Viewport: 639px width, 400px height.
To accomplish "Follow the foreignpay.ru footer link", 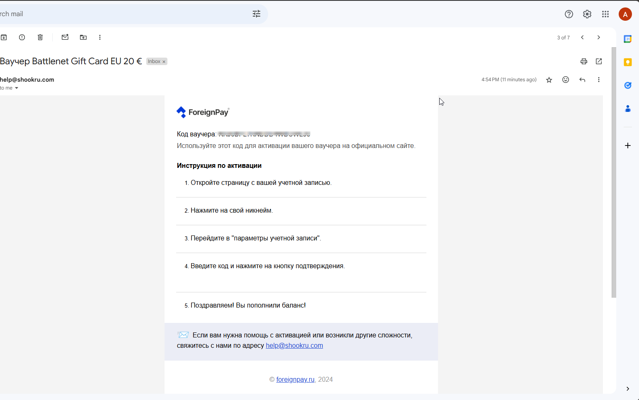I will click(x=295, y=380).
